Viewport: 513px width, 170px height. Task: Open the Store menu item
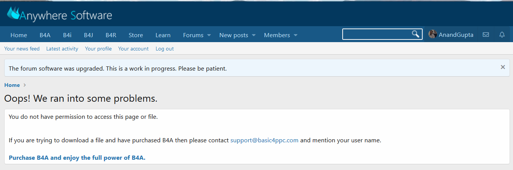coord(136,35)
